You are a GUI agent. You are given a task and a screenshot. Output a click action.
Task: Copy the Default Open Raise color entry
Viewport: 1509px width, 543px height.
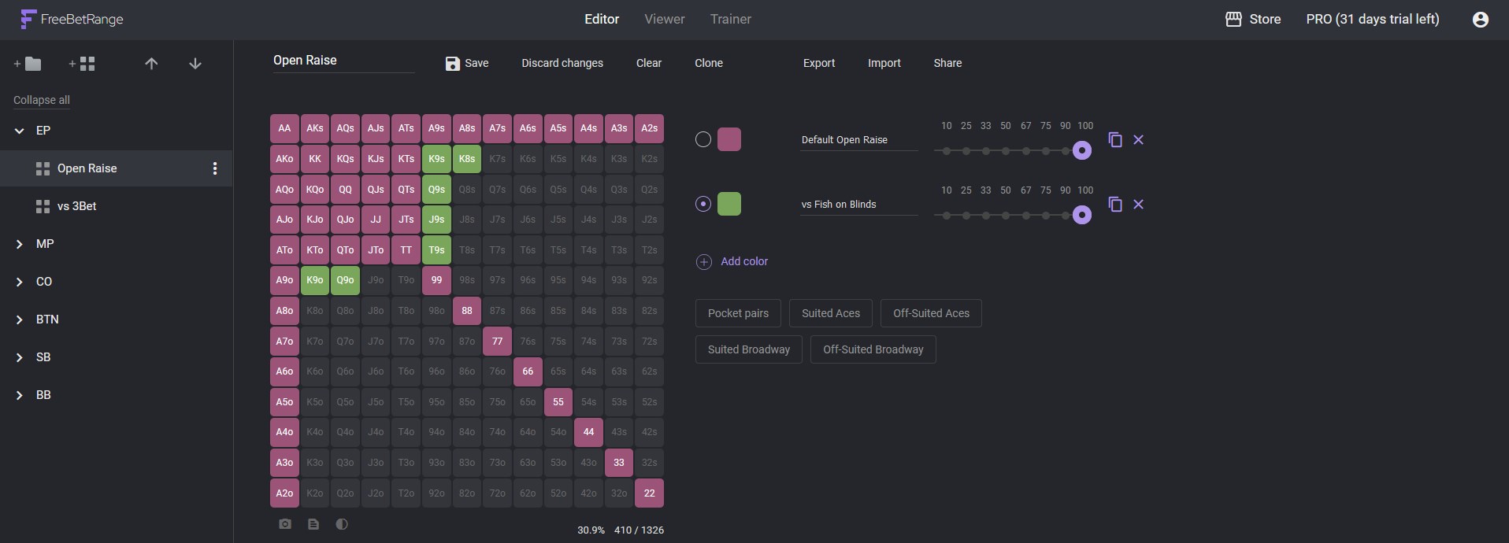tap(1114, 140)
